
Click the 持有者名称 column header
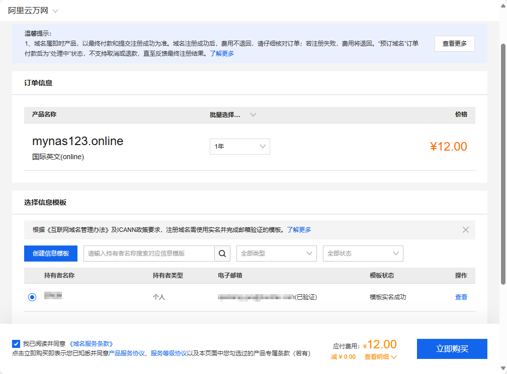tap(59, 276)
